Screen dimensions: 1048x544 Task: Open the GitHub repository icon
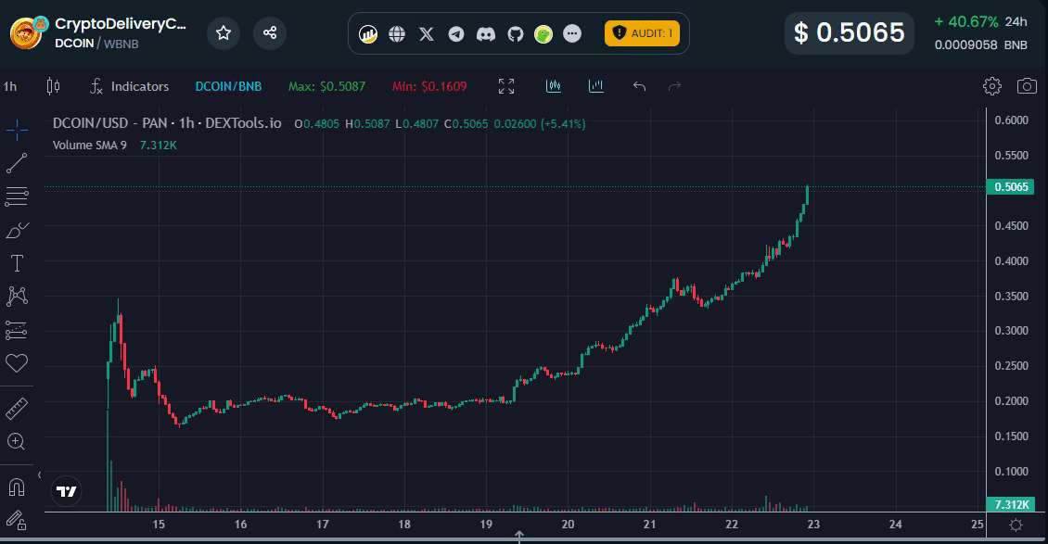pyautogui.click(x=516, y=34)
